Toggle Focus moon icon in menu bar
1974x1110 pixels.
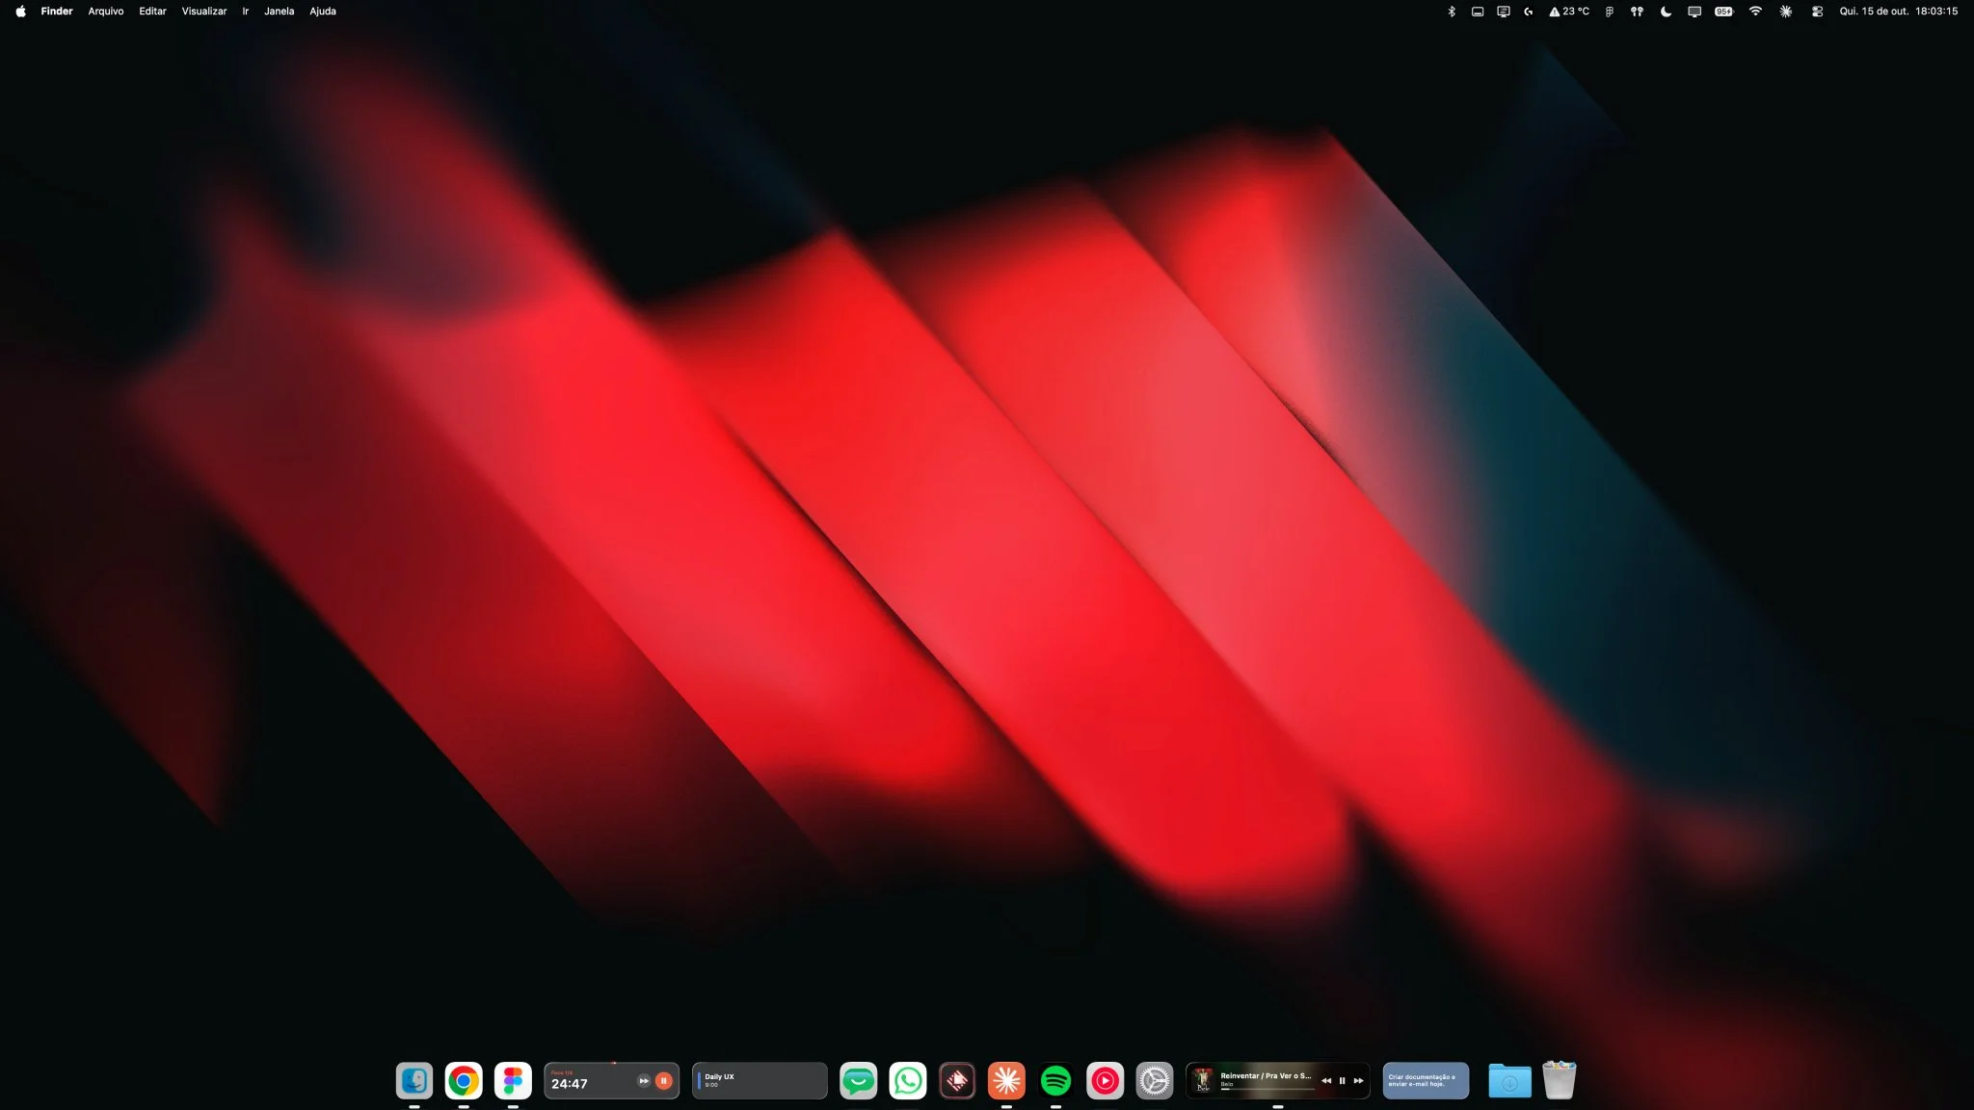(x=1666, y=12)
